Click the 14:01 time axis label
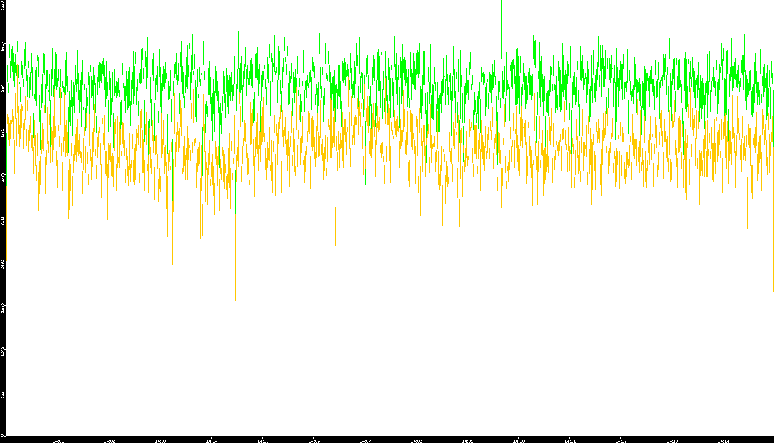The height and width of the screenshot is (443, 774). (x=58, y=441)
